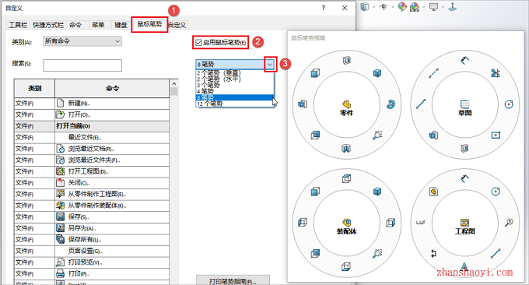
Task: Switch to the 工具栏 tab
Action: pyautogui.click(x=18, y=25)
